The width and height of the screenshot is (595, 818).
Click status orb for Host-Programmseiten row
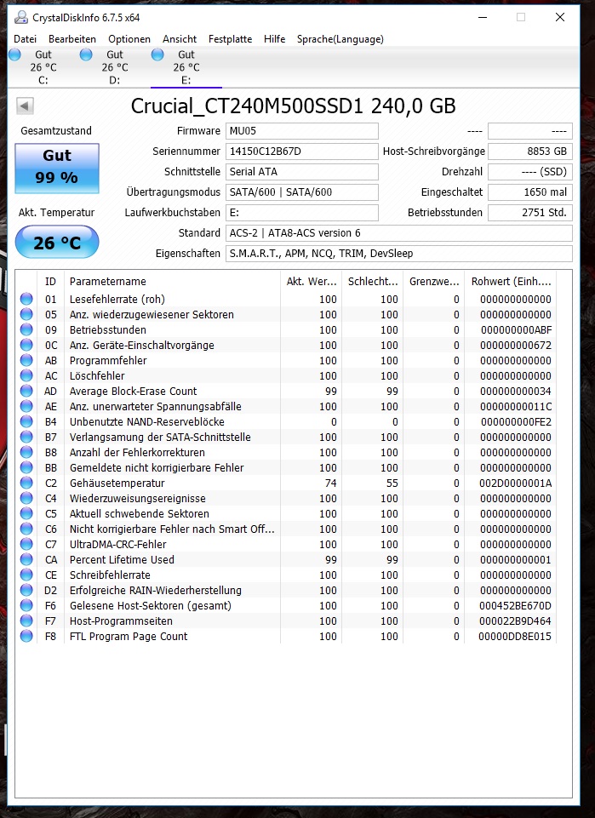[26, 621]
